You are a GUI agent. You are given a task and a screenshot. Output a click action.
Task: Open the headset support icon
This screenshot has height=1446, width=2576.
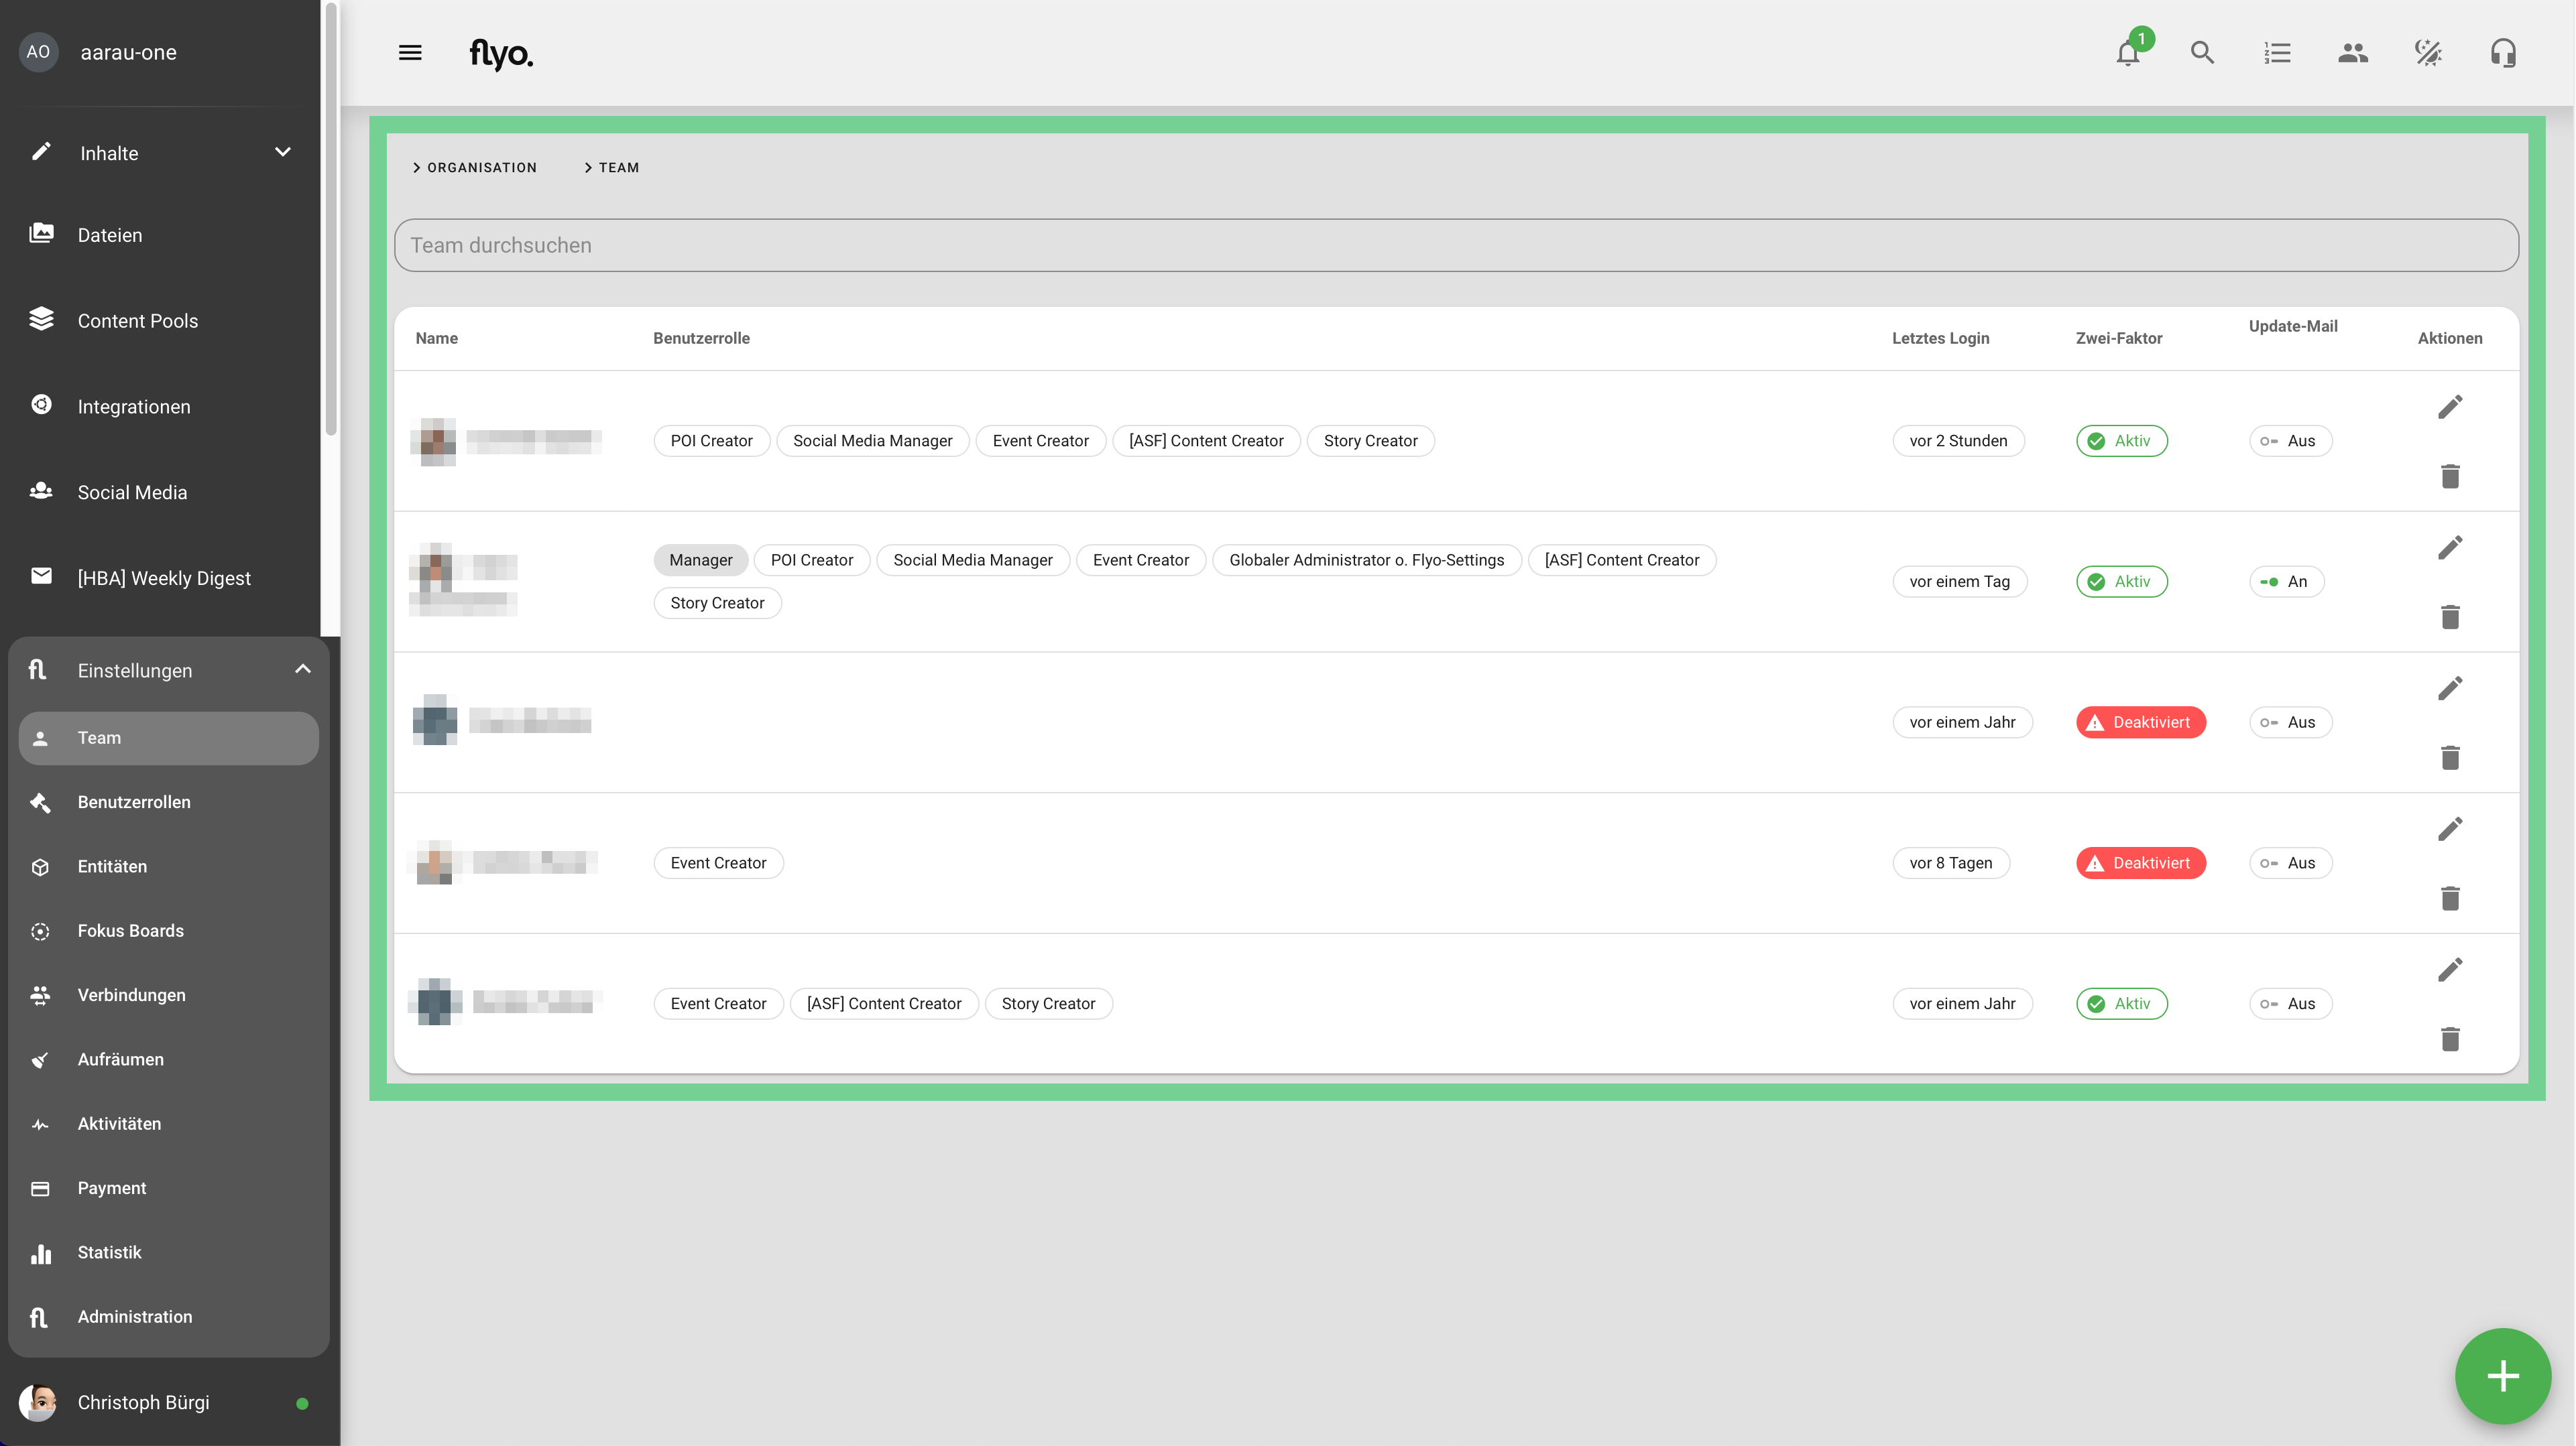tap(2503, 53)
